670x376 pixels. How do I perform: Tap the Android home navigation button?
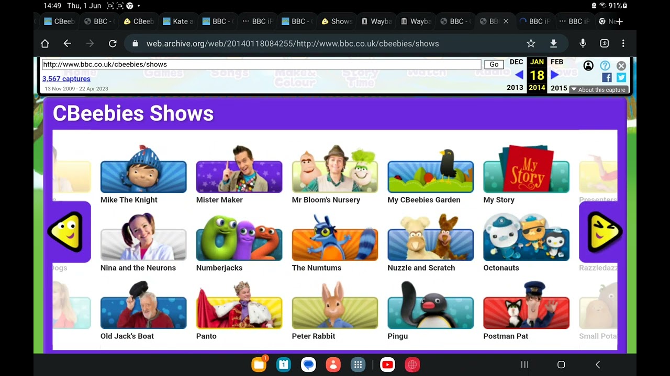point(561,365)
